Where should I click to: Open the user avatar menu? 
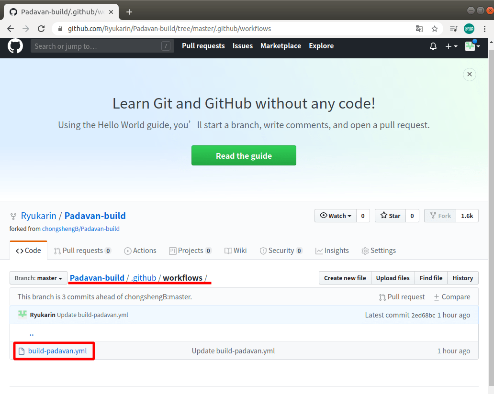point(472,46)
